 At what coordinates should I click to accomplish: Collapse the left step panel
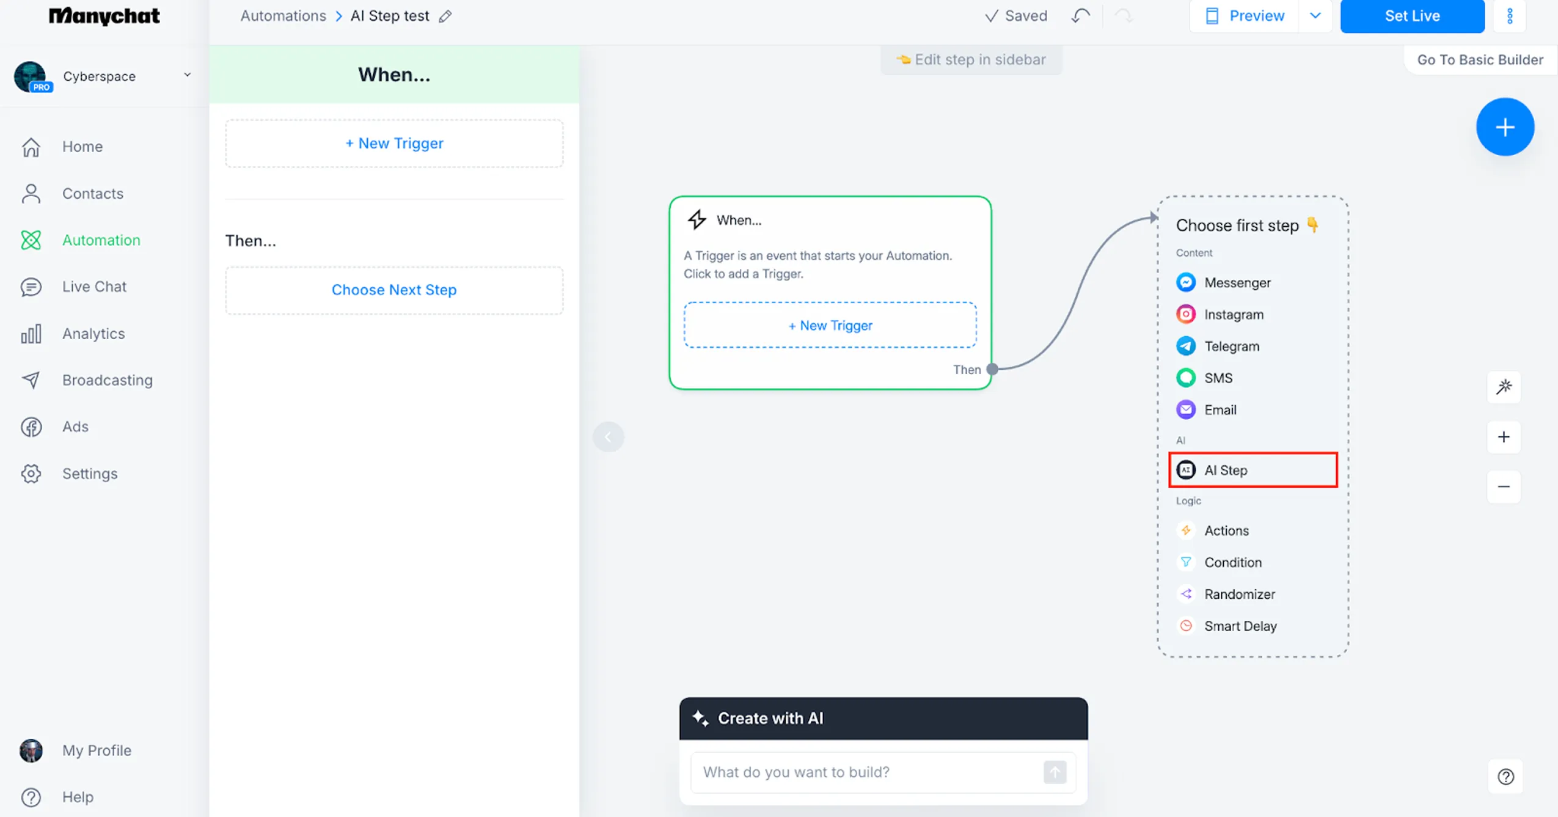[608, 436]
